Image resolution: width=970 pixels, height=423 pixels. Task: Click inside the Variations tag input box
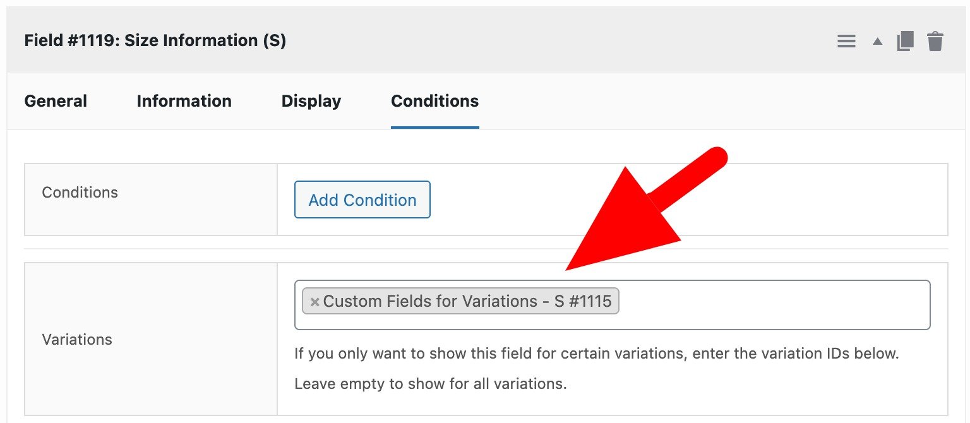click(758, 305)
